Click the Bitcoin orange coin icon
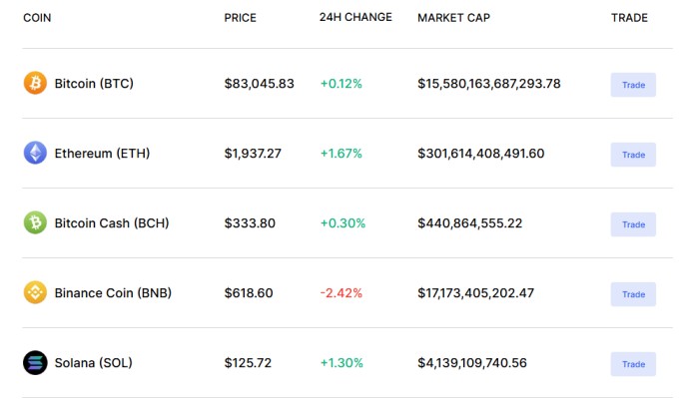This screenshot has width=682, height=405. click(x=35, y=84)
